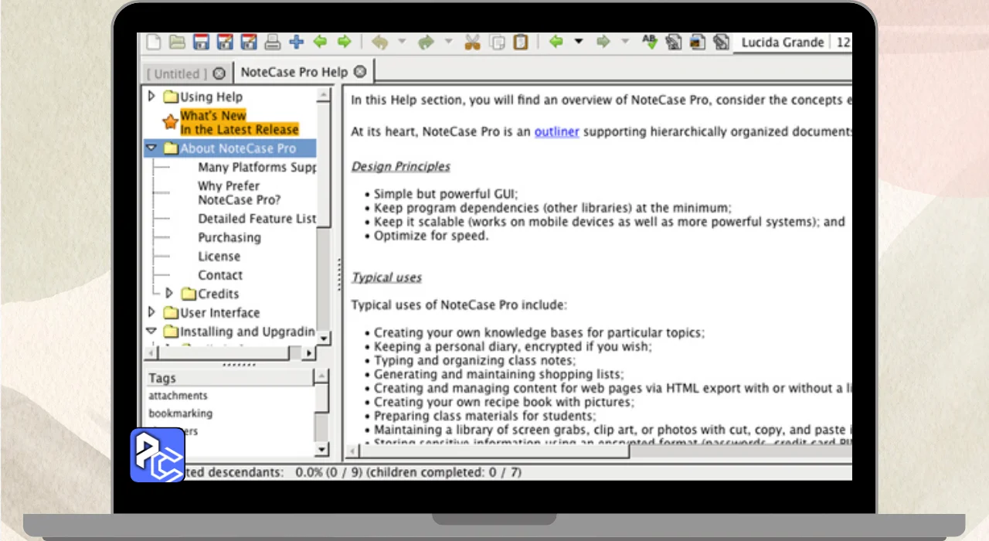Click the Print icon in toolbar
Screen dimensions: 989x541
[x=272, y=43]
